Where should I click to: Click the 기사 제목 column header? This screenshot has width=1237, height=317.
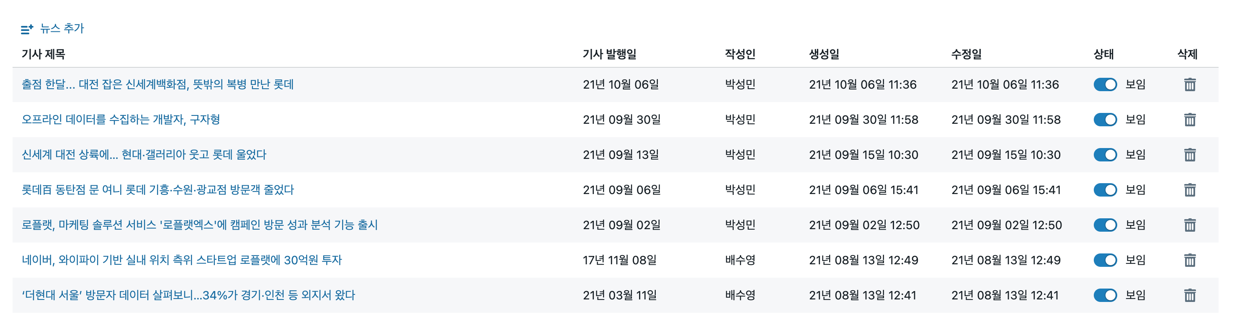tap(43, 54)
